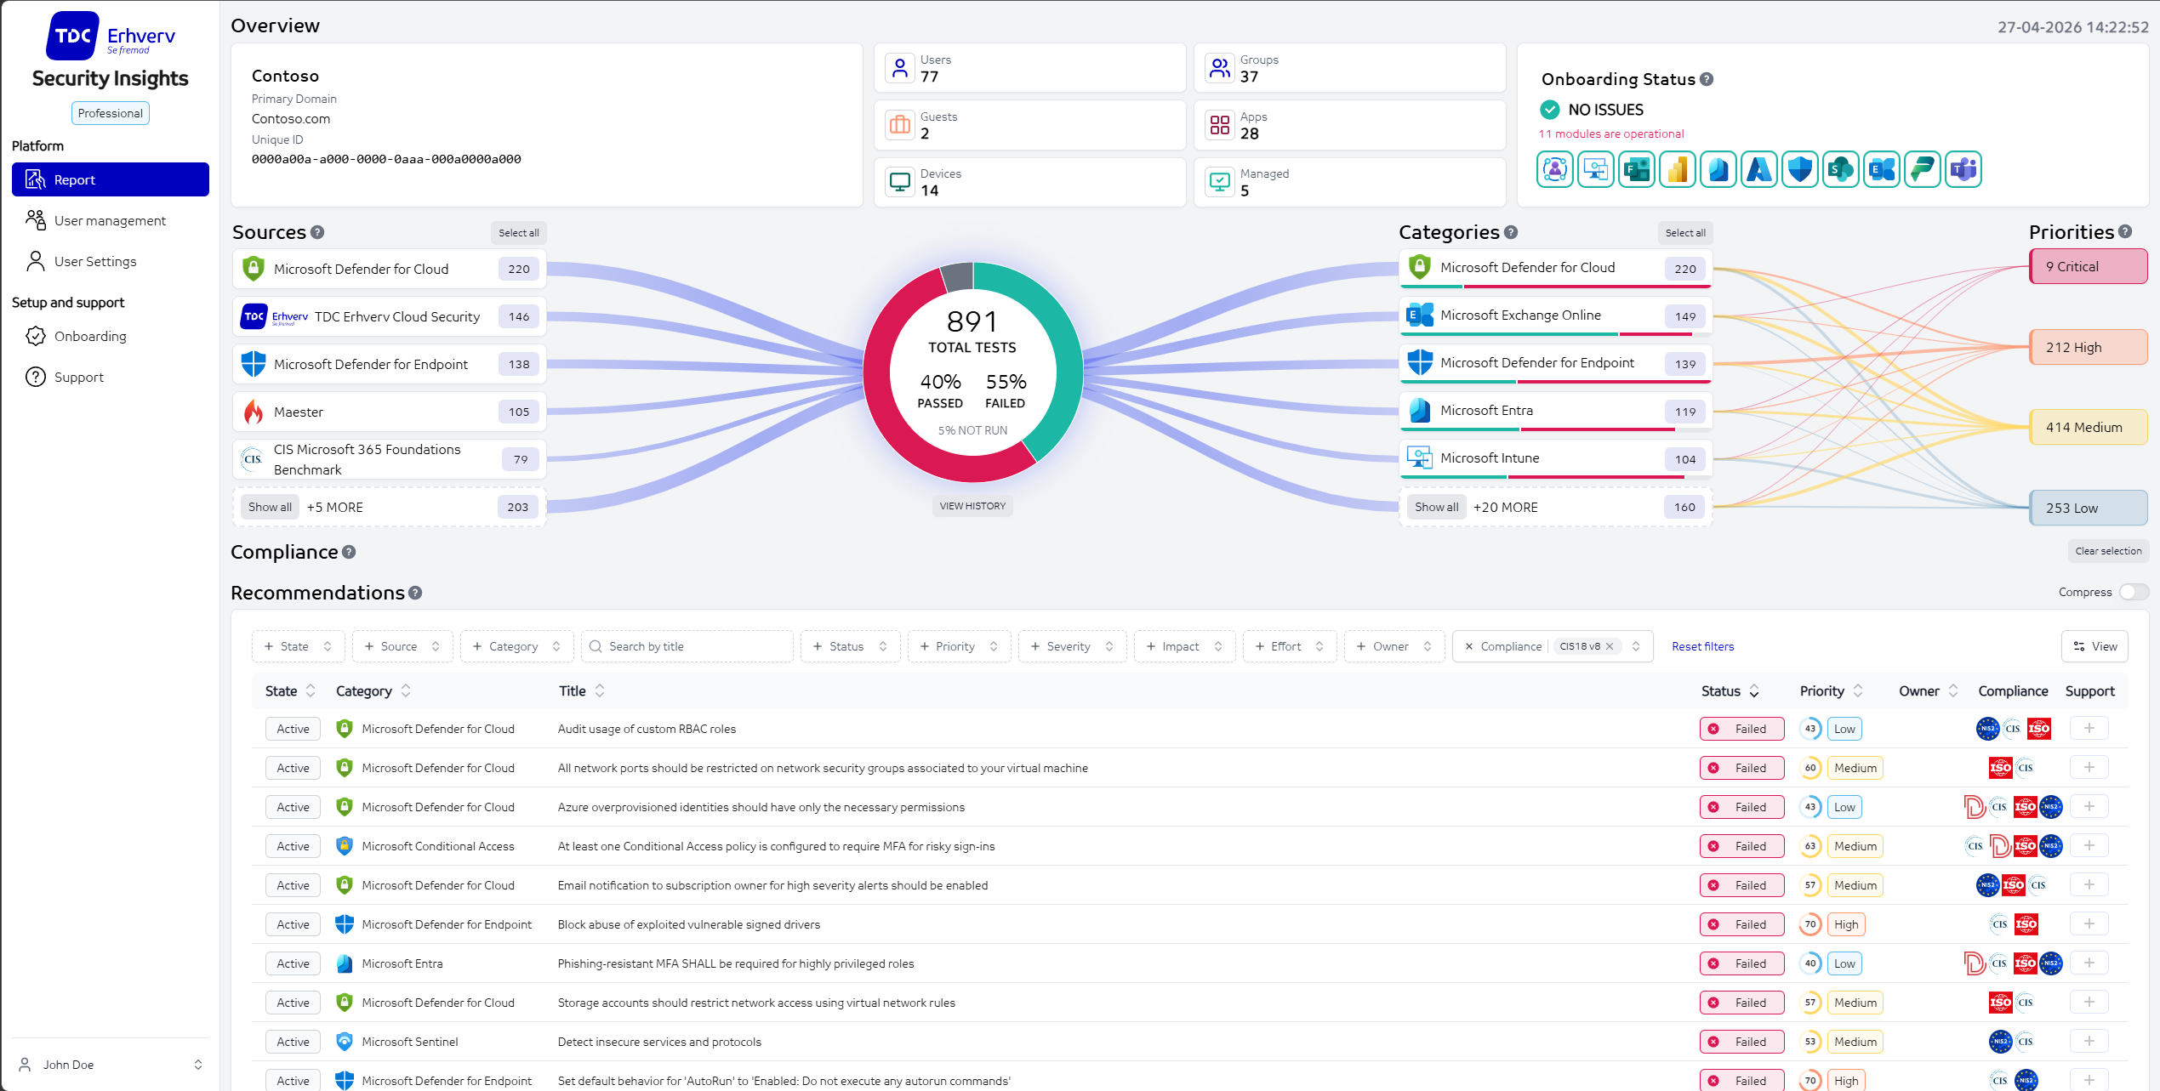
Task: Open the Impact filter dropdown
Action: tap(1184, 646)
